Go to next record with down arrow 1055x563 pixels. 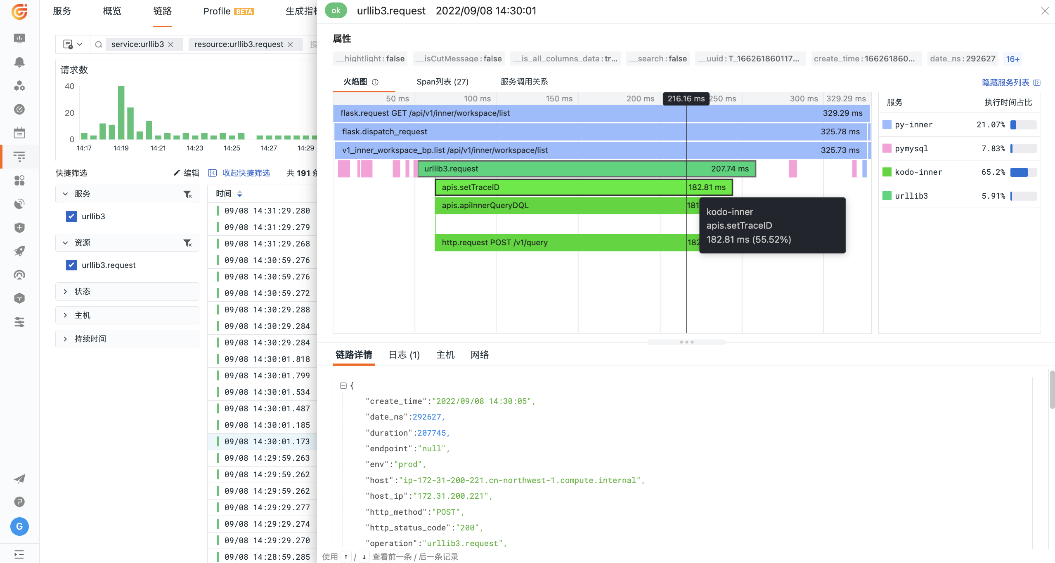(364, 557)
